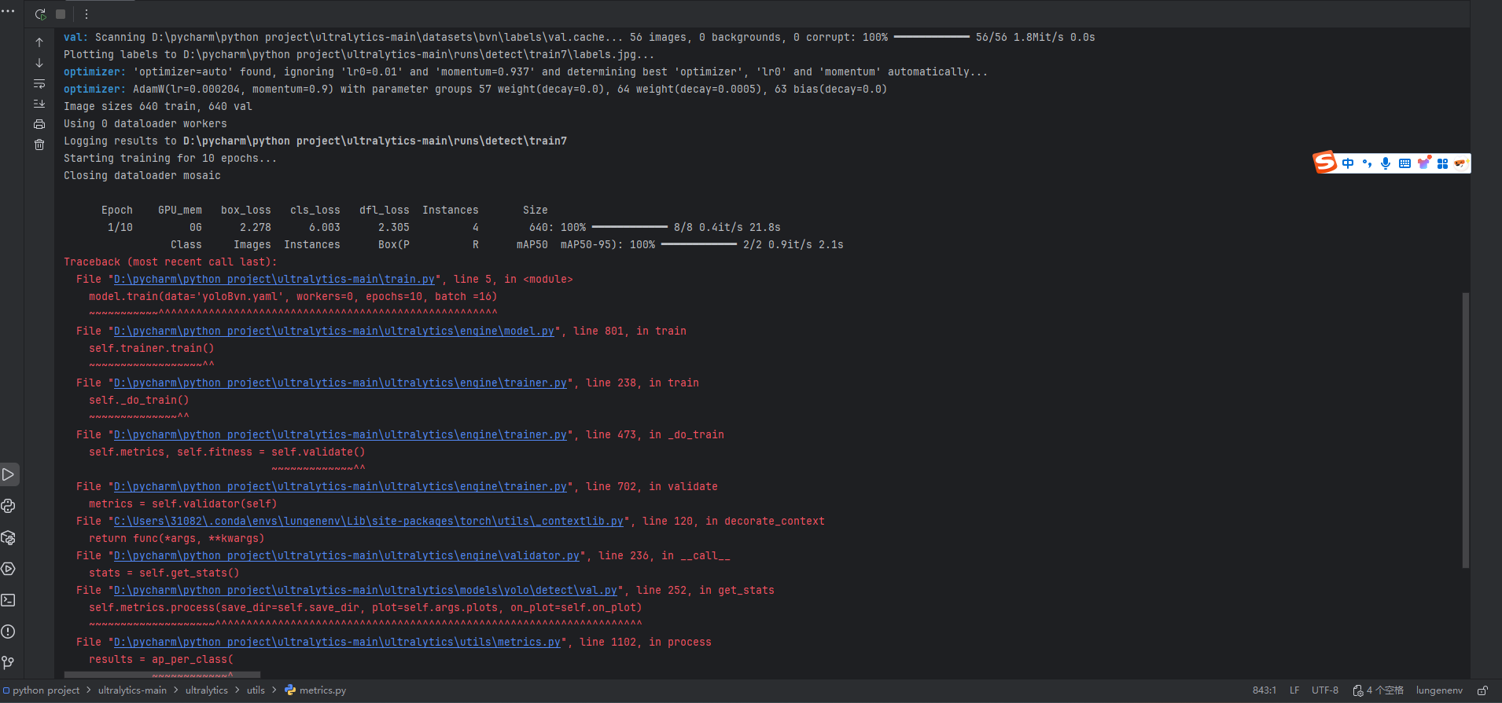This screenshot has height=703, width=1502.
Task: Select 'utils' breadcrumb folder
Action: (256, 690)
